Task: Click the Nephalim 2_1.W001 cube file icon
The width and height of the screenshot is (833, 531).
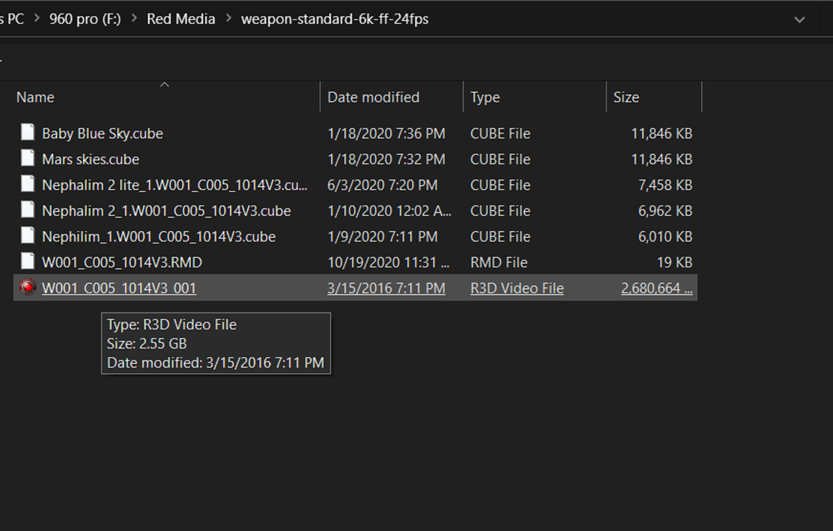Action: pos(27,210)
